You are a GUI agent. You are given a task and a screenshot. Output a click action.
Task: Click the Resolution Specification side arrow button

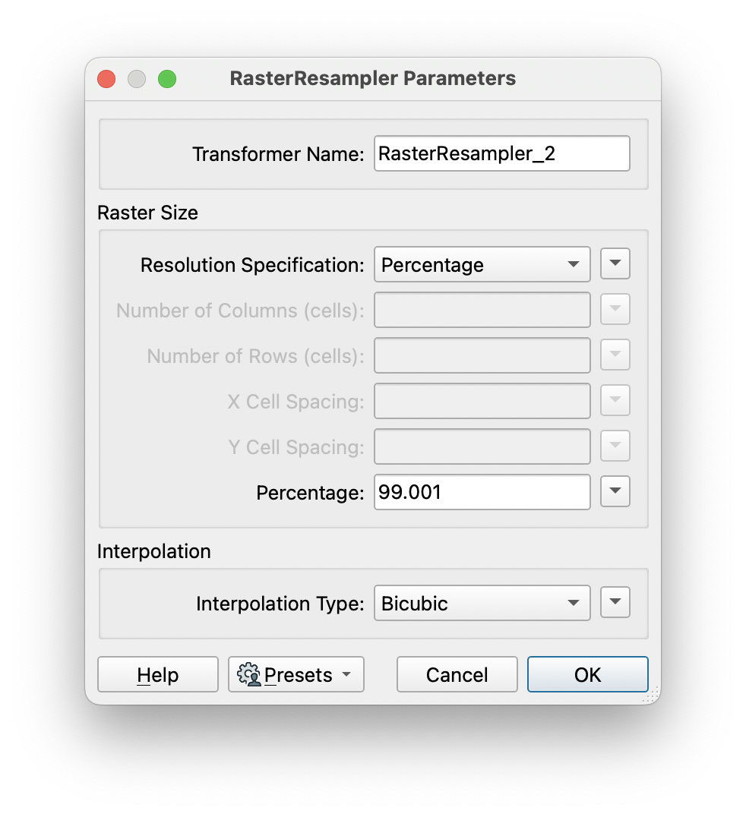[x=615, y=263]
